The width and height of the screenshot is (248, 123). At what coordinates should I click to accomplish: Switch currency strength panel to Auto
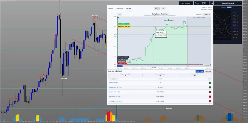pos(224,7)
